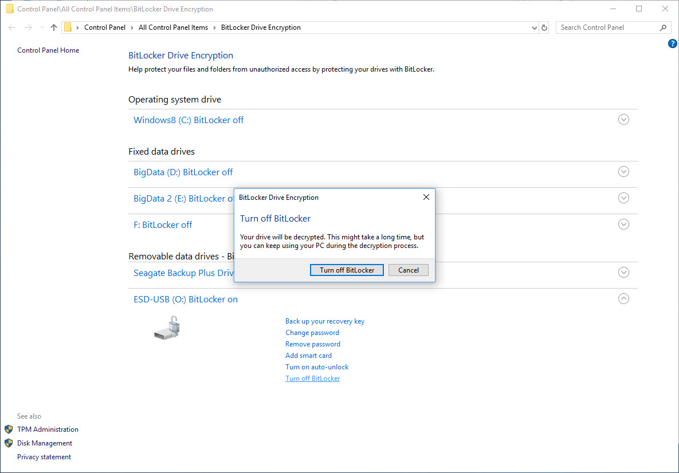Navigate to All Control Panel Items breadcrumb
The height and width of the screenshot is (473, 679).
tap(173, 27)
